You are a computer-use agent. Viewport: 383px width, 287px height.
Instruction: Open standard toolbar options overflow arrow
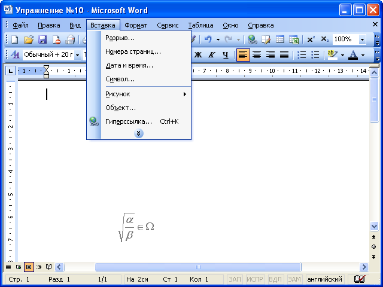point(377,39)
